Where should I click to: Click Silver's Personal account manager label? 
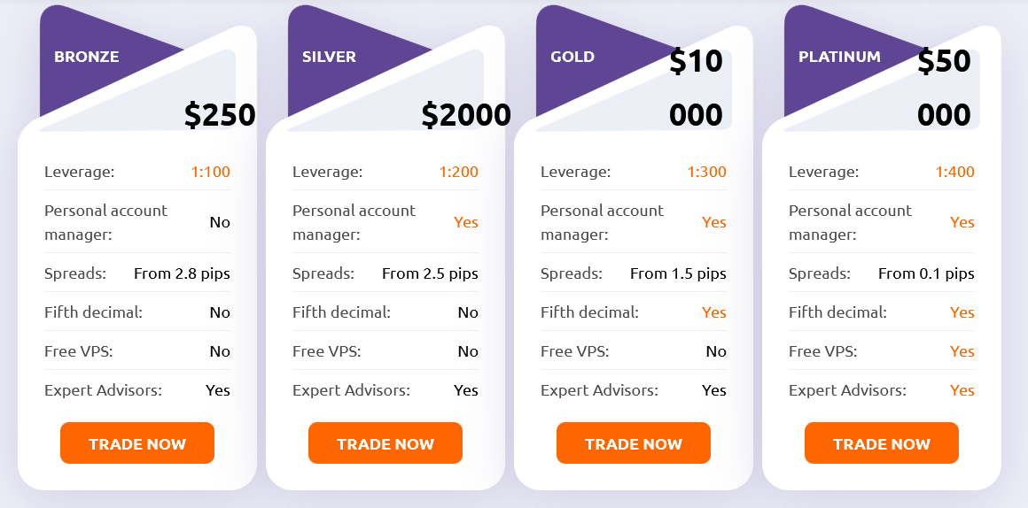click(354, 222)
